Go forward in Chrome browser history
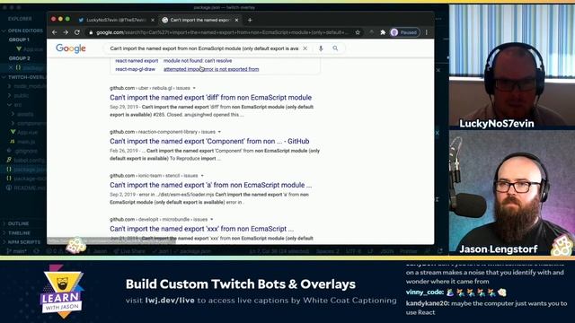Screen dimensions: 575x323 point(66,32)
